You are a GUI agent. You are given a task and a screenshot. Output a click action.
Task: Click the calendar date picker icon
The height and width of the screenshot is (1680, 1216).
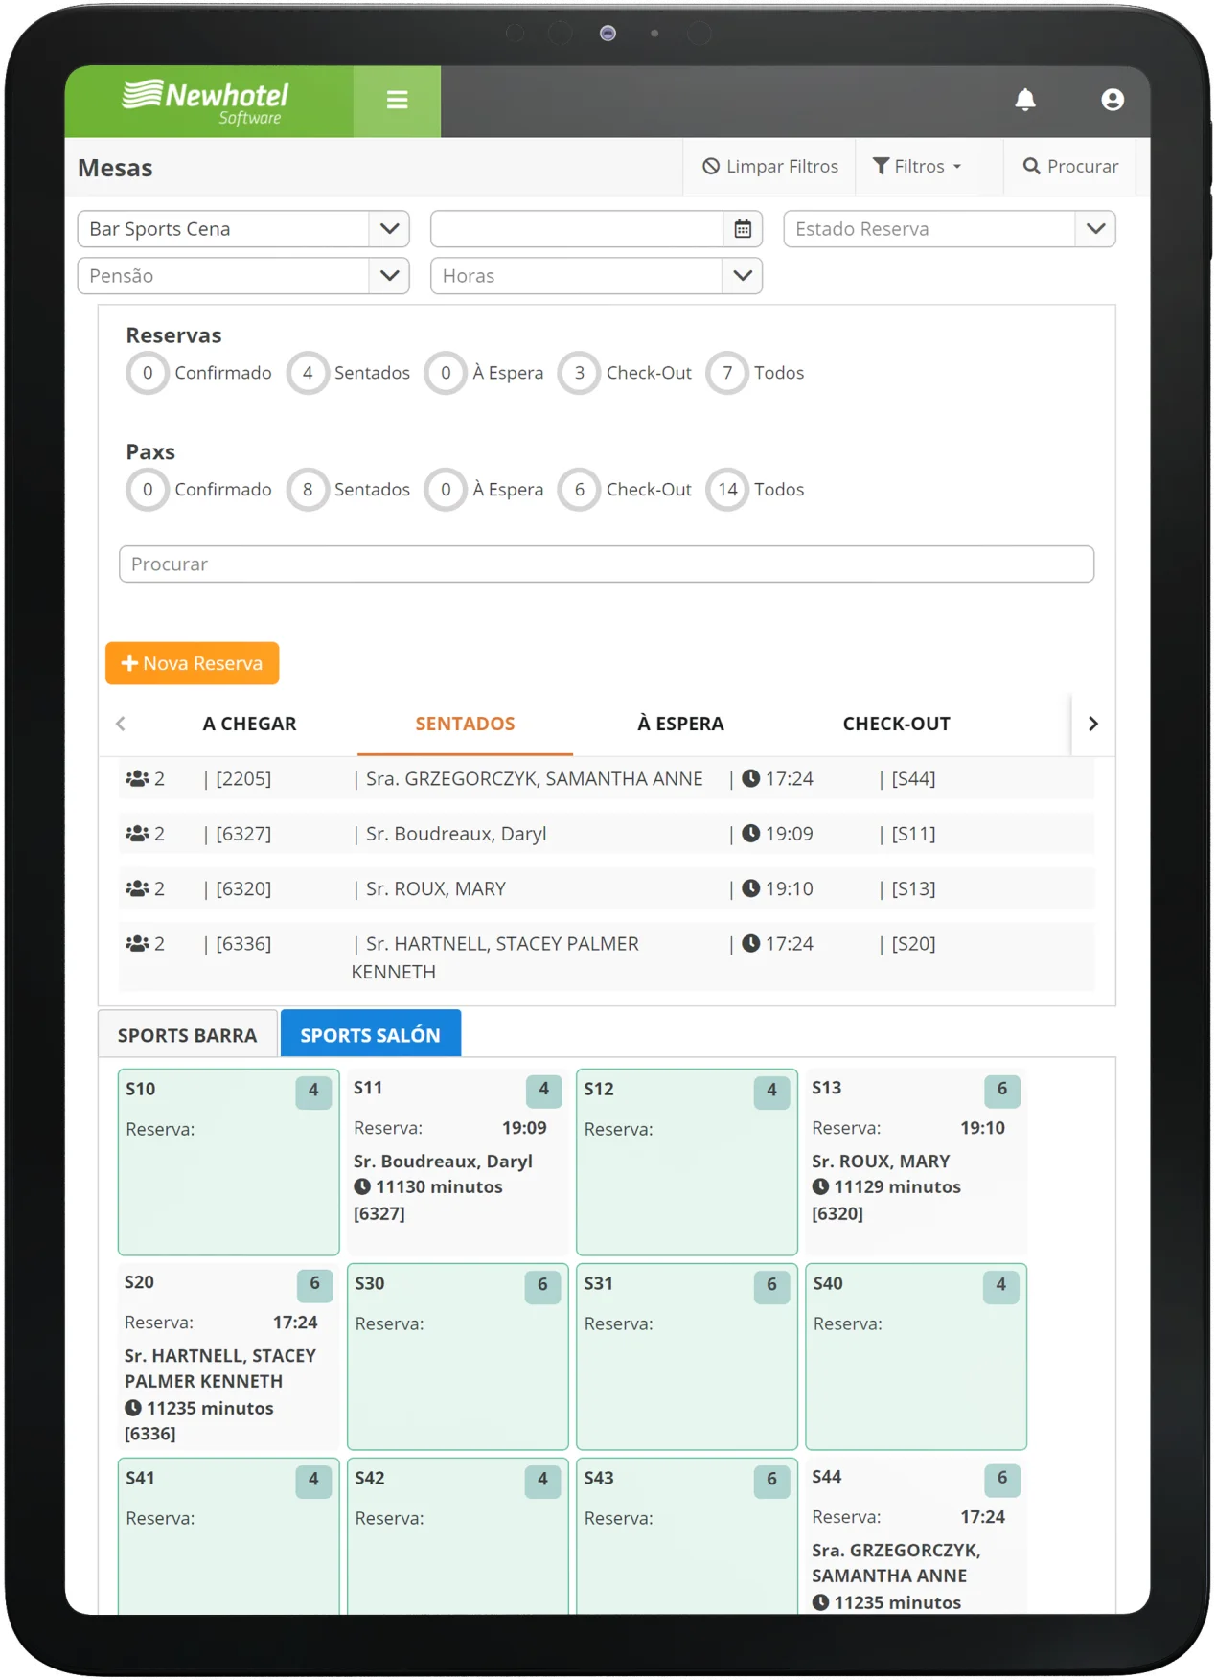(x=743, y=229)
